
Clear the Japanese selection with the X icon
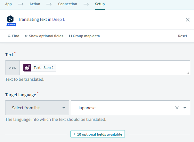click(177, 108)
